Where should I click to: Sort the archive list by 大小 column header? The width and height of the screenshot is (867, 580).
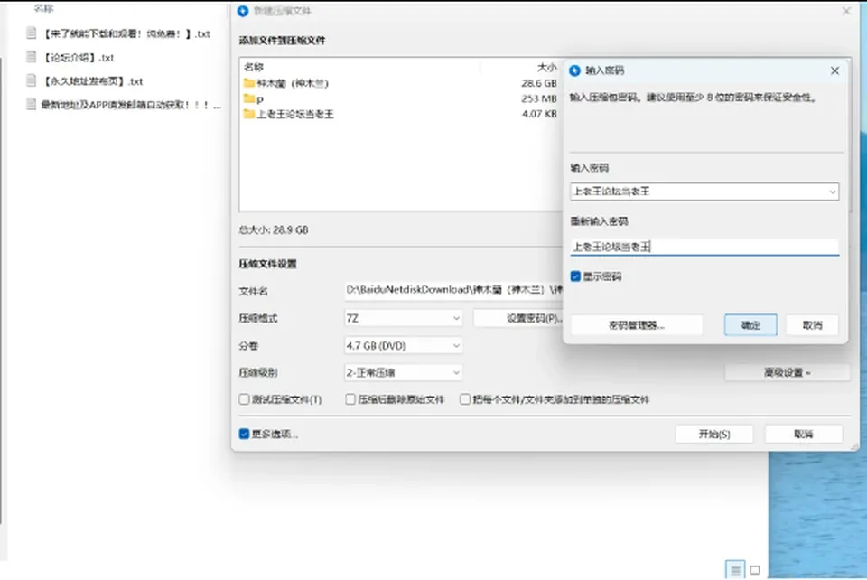click(x=547, y=68)
